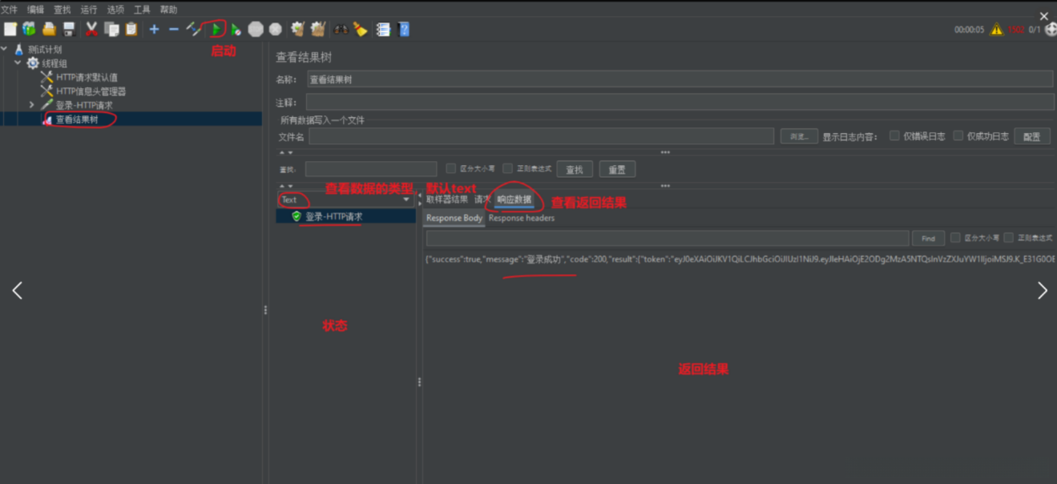Enable 区分大小写 next to 查找 field
Image resolution: width=1057 pixels, height=484 pixels.
[451, 169]
